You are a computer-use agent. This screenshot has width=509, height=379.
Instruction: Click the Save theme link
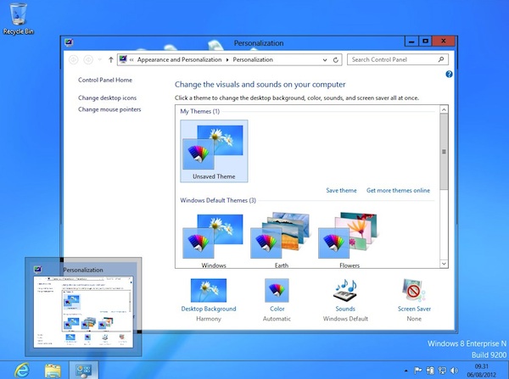341,191
